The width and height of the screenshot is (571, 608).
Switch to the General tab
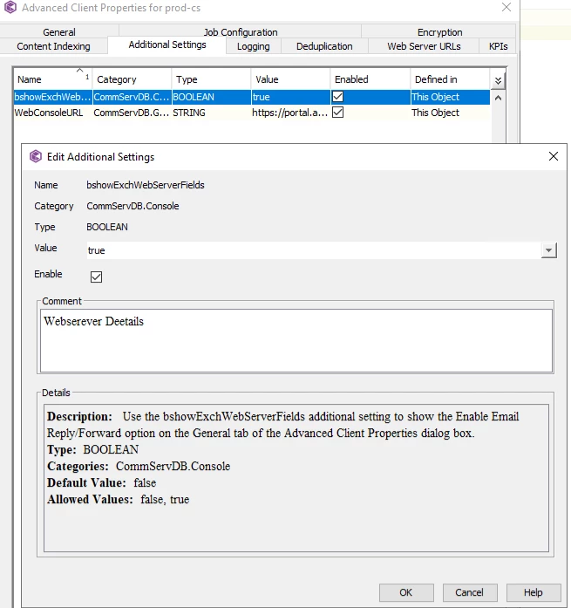(x=59, y=31)
